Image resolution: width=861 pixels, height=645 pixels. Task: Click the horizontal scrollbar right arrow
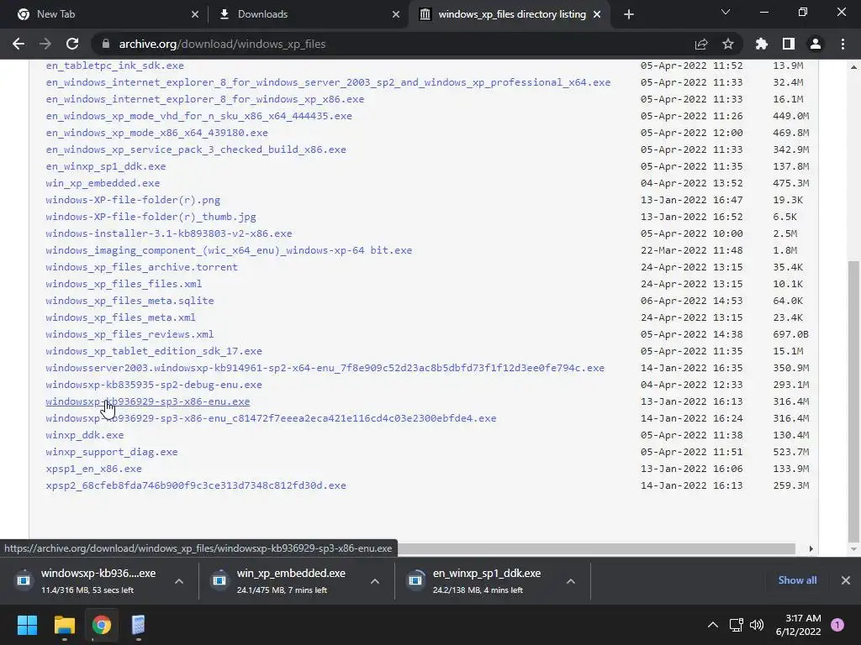[811, 549]
